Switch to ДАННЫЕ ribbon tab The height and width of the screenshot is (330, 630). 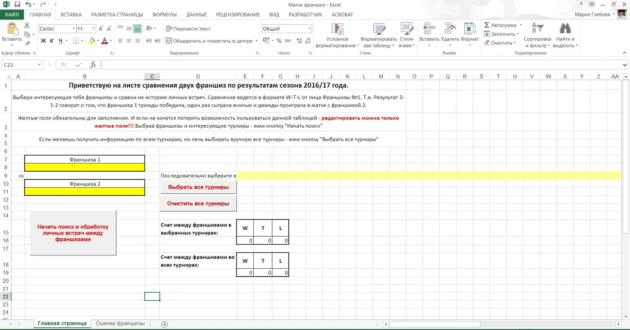pyautogui.click(x=196, y=14)
